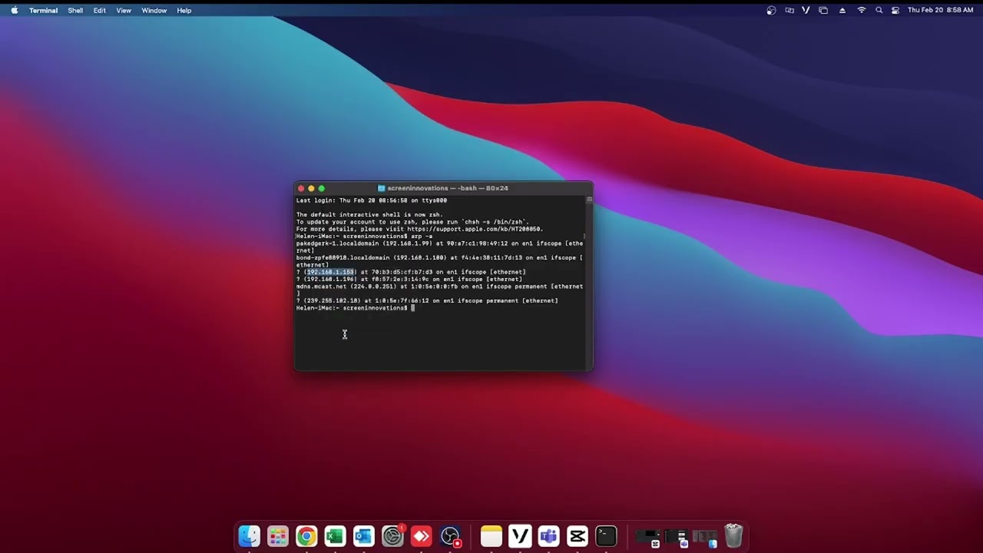Click the mdns.mcast.net entry
This screenshot has width=983, height=553.
pos(321,286)
